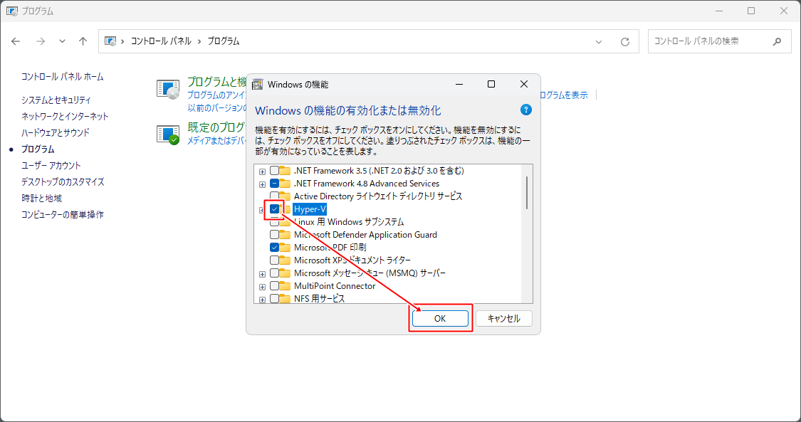
Task: Open the address bar dropdown chevron
Action: (599, 41)
